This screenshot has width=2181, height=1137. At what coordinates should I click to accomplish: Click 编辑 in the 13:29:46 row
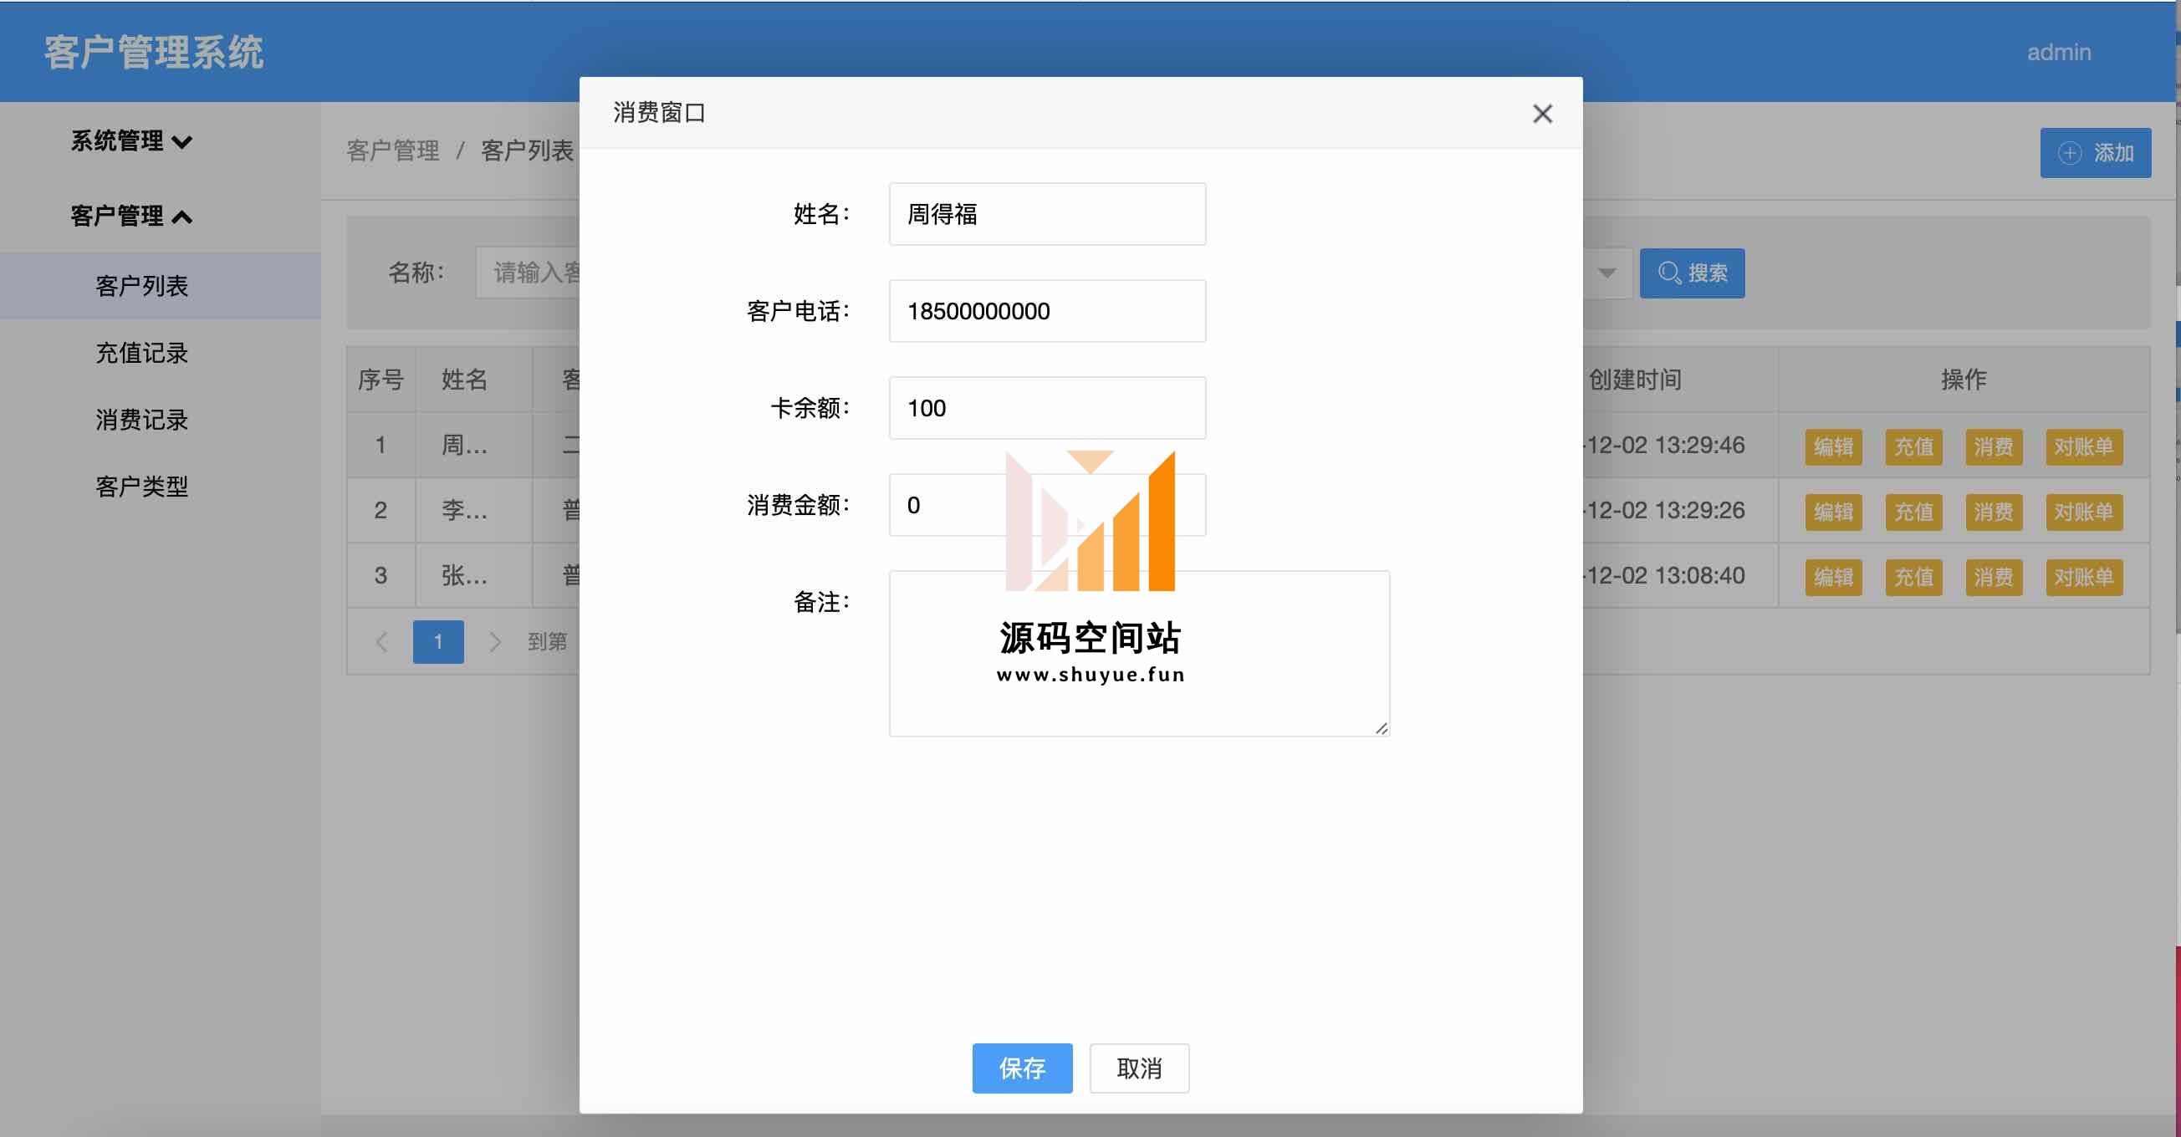pyautogui.click(x=1833, y=446)
